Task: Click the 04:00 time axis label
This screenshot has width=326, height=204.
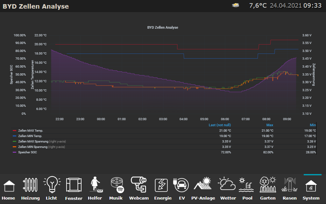Action: (183, 119)
